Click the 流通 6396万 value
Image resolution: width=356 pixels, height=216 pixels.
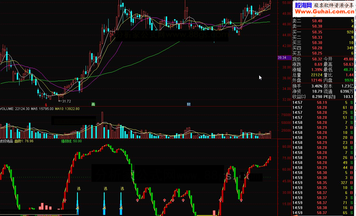tap(348, 91)
